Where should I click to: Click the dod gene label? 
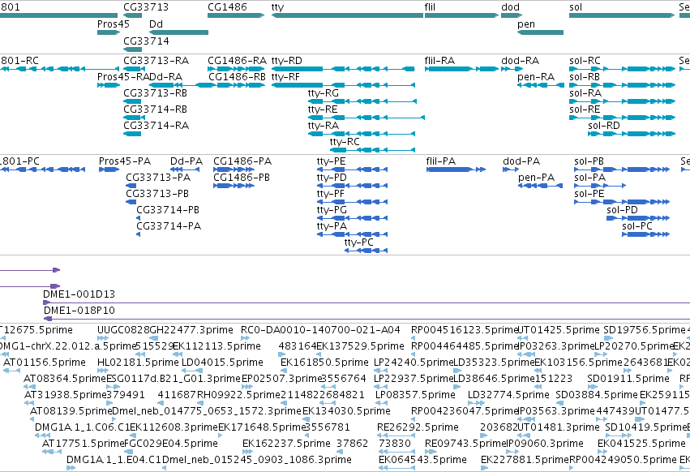point(511,7)
